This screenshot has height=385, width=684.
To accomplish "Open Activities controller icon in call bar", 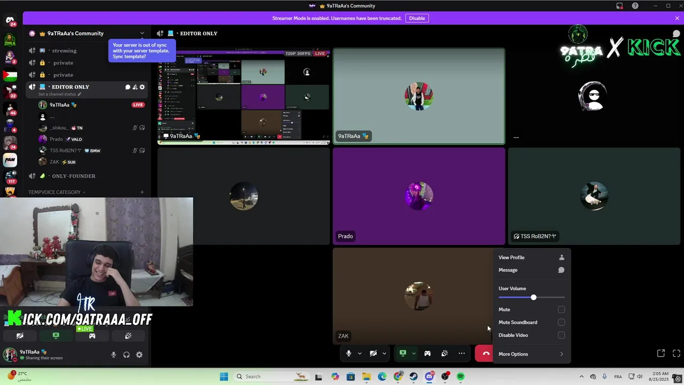I will 428,353.
